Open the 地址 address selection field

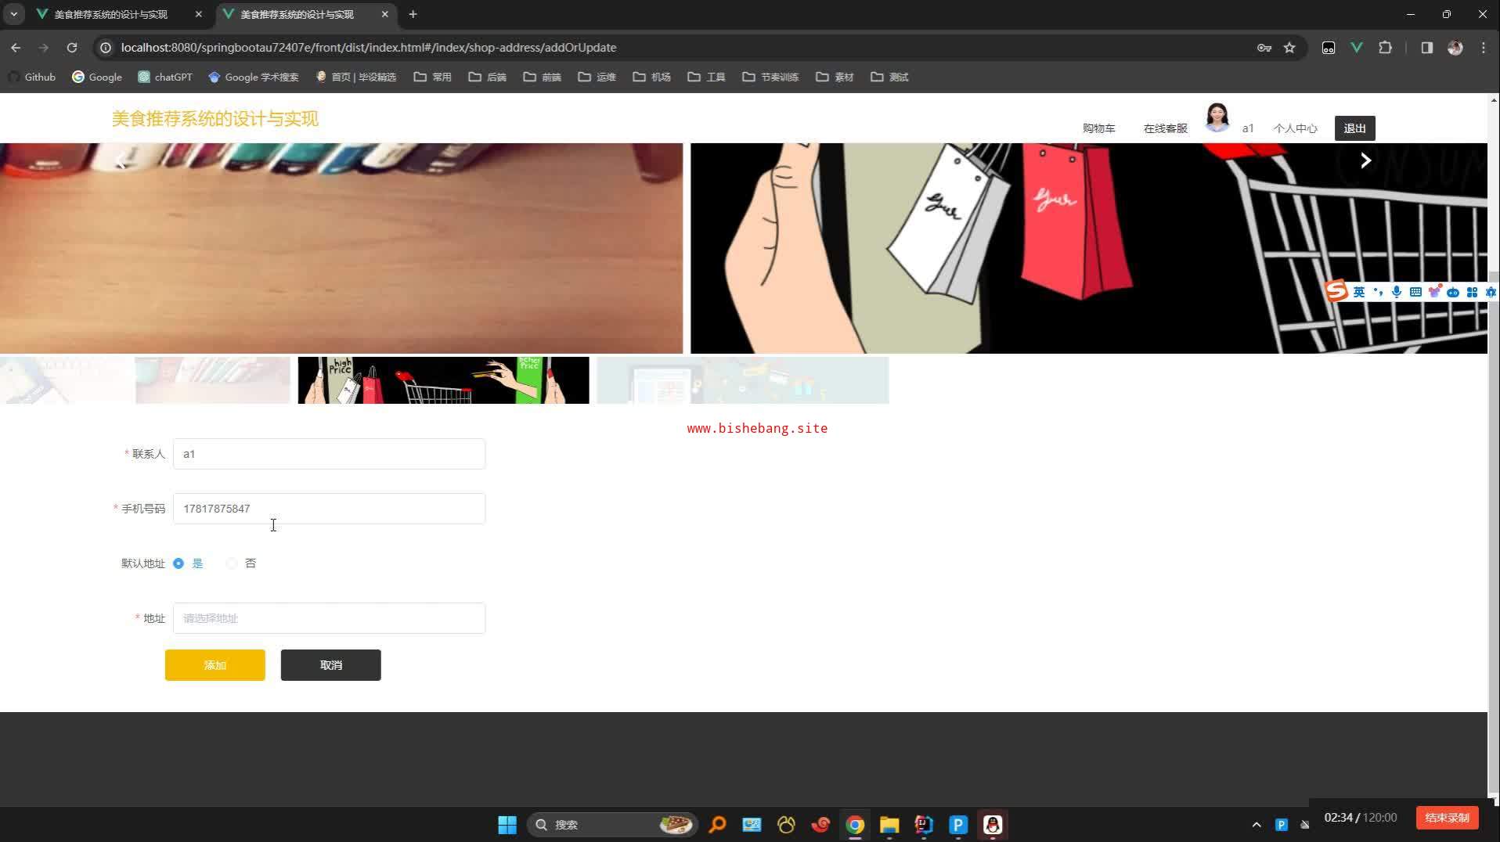point(329,618)
